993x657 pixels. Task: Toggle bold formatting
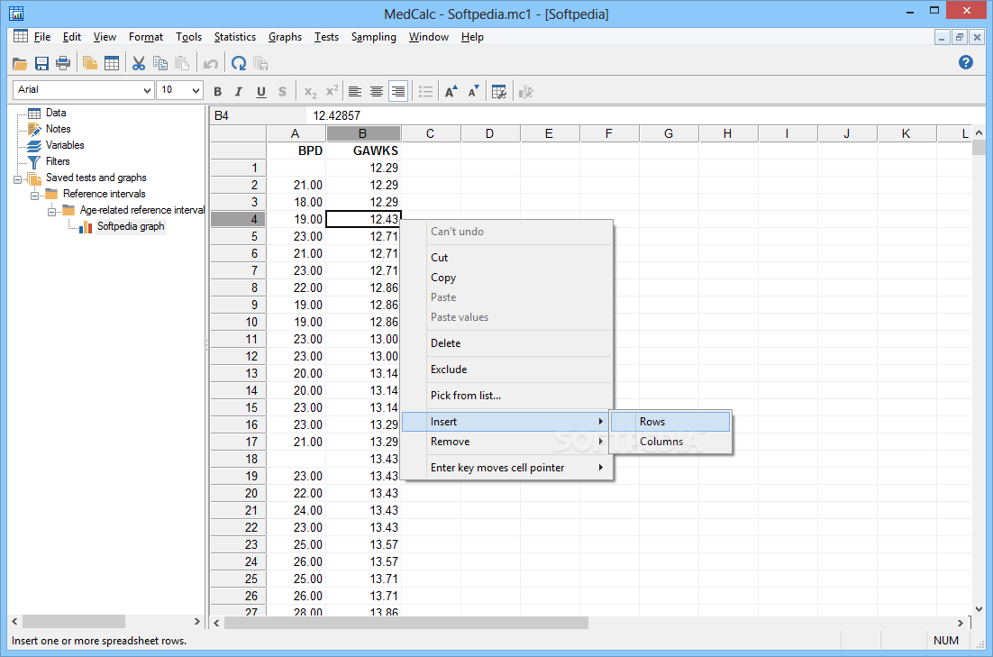click(x=218, y=92)
